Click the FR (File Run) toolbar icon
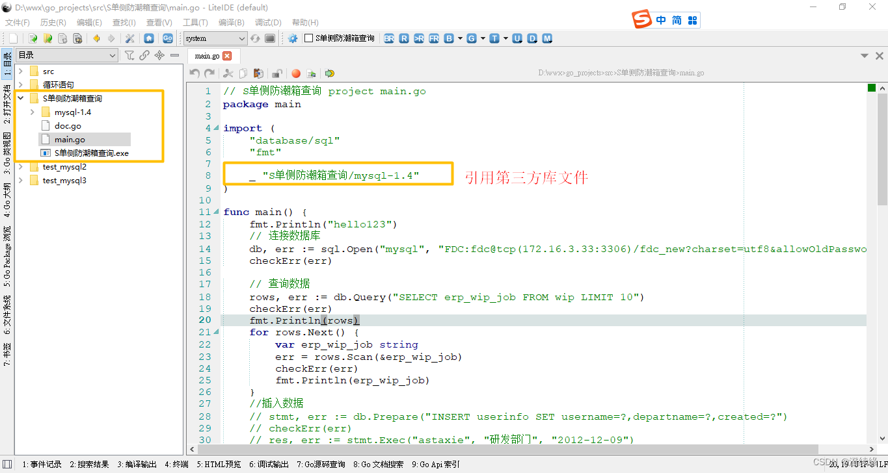Viewport: 888px width, 473px height. pos(434,38)
